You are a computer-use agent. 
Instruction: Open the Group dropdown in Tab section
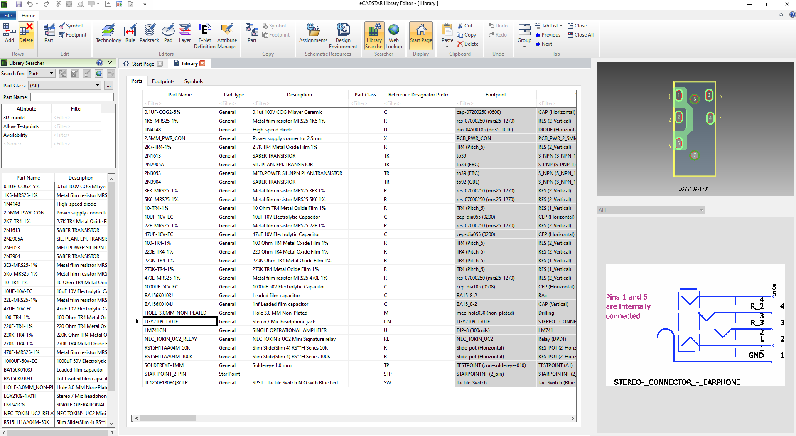pos(524,35)
